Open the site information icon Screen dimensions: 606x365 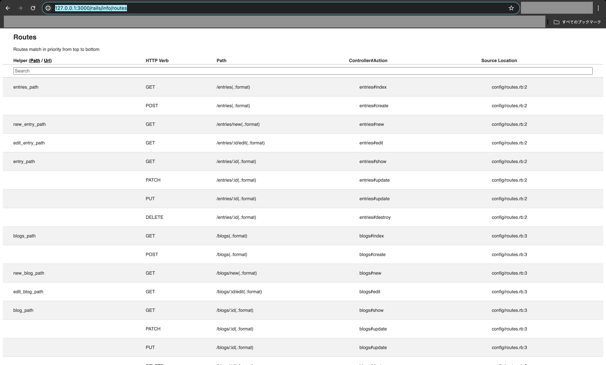pyautogui.click(x=48, y=8)
